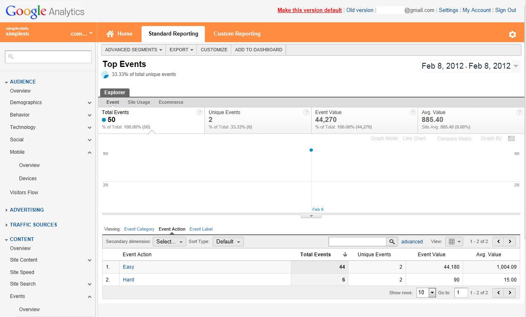
Task: Open help for Total Events metric
Action: [199, 112]
